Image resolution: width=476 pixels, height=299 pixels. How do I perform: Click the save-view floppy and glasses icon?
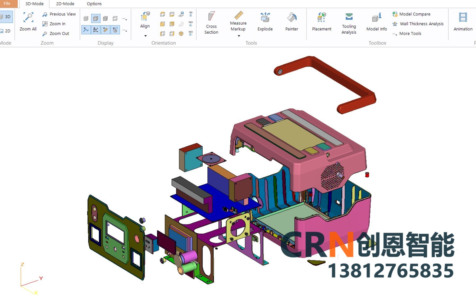point(181,14)
